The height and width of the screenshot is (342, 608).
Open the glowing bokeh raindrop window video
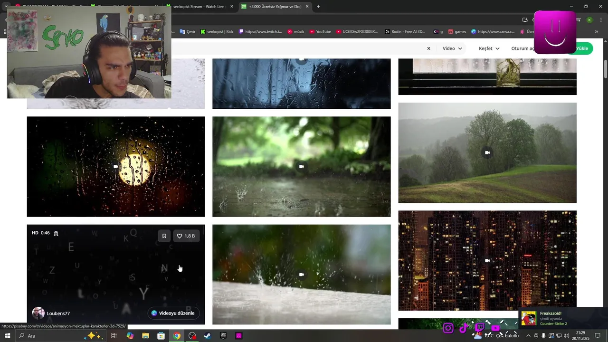116,167
